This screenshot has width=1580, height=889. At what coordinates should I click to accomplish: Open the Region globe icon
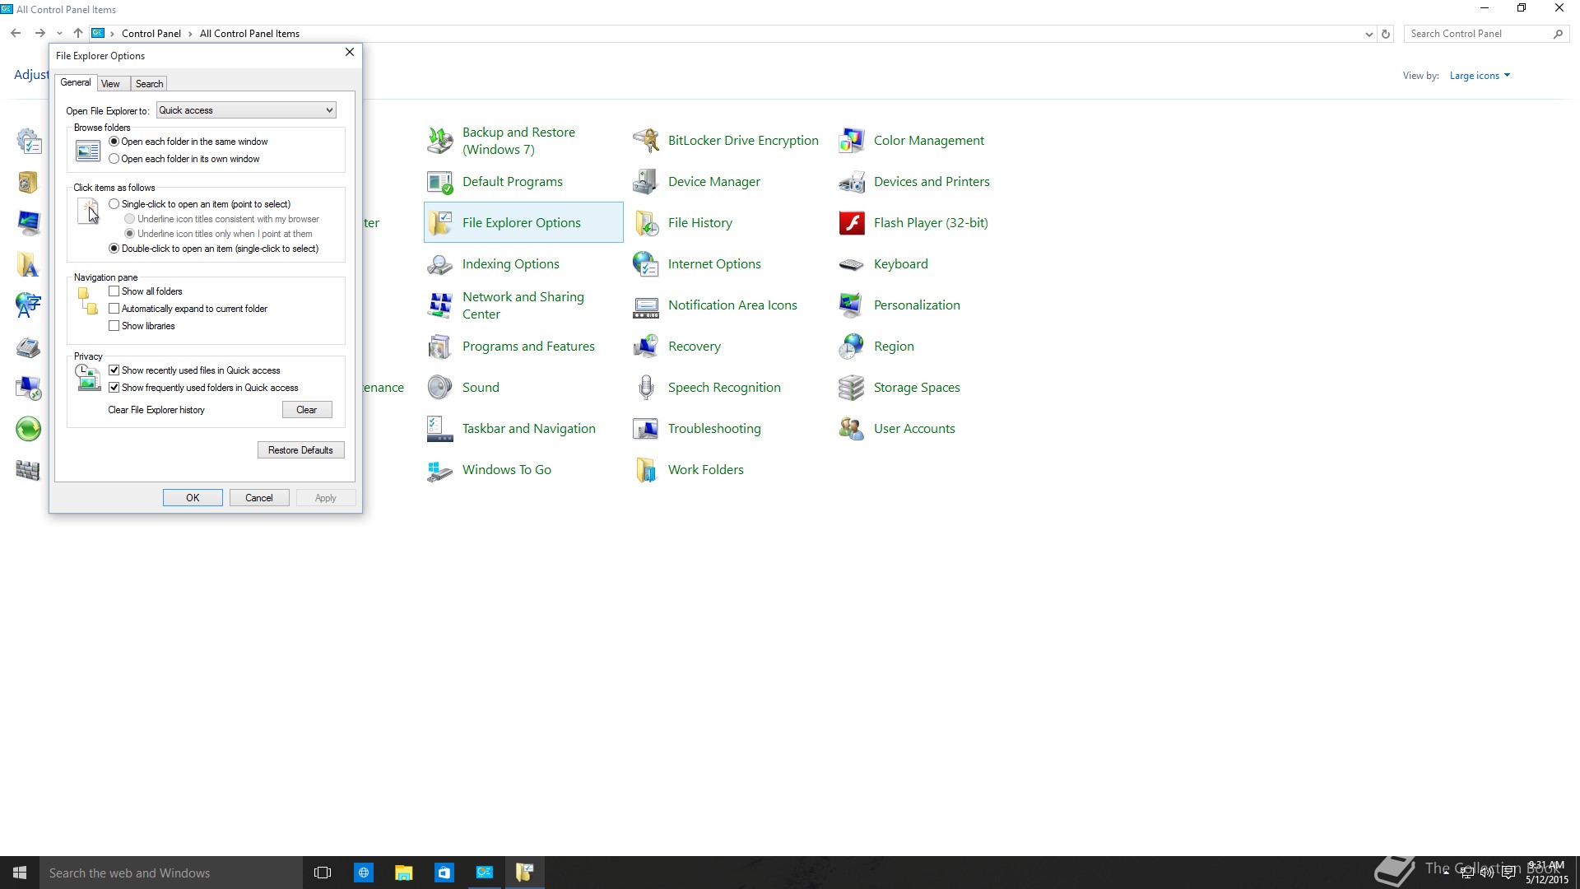click(852, 347)
